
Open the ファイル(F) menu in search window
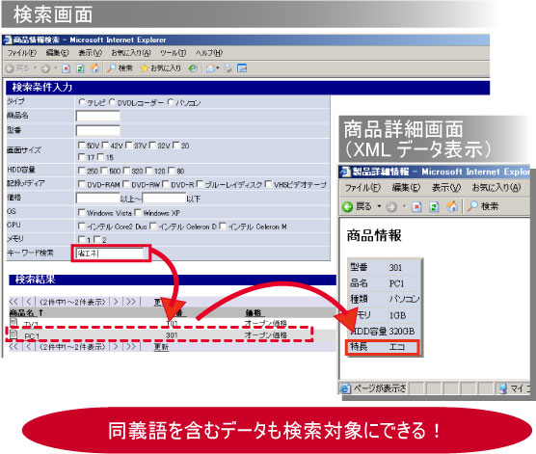pyautogui.click(x=22, y=53)
